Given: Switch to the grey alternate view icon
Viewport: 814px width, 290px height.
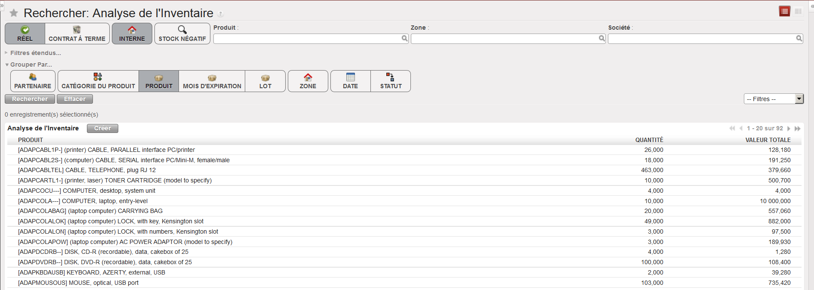Looking at the screenshot, I should tap(798, 11).
